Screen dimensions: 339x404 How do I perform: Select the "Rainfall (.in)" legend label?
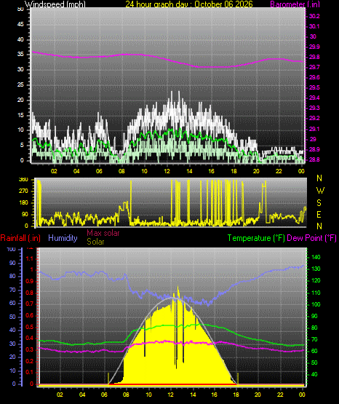click(20, 238)
